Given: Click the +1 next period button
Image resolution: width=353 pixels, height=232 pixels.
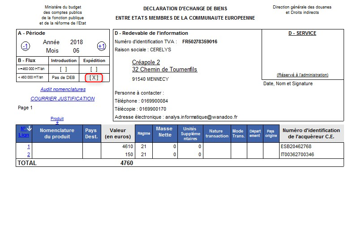Looking at the screenshot, I should click(x=101, y=46).
